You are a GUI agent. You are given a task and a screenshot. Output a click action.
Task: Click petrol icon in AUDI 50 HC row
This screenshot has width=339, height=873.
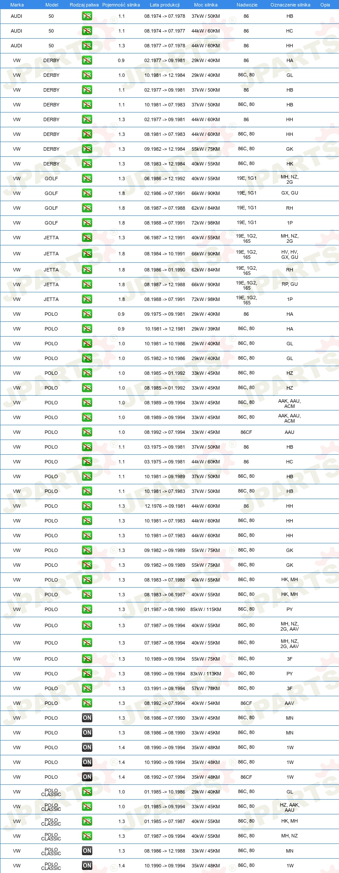pyautogui.click(x=87, y=31)
